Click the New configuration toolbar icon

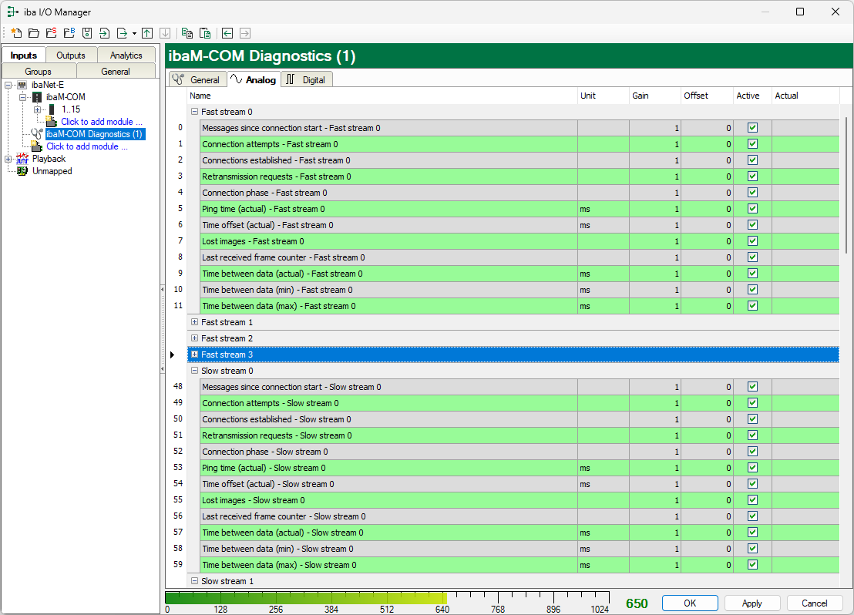click(16, 33)
